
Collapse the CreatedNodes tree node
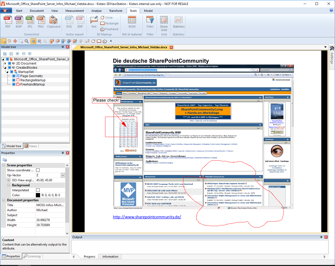point(5,68)
